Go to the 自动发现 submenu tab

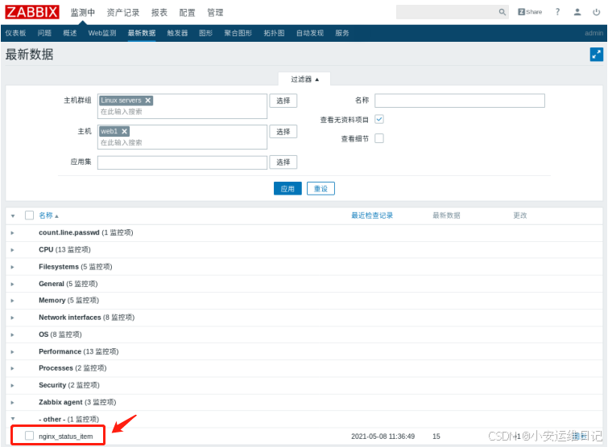click(x=310, y=33)
